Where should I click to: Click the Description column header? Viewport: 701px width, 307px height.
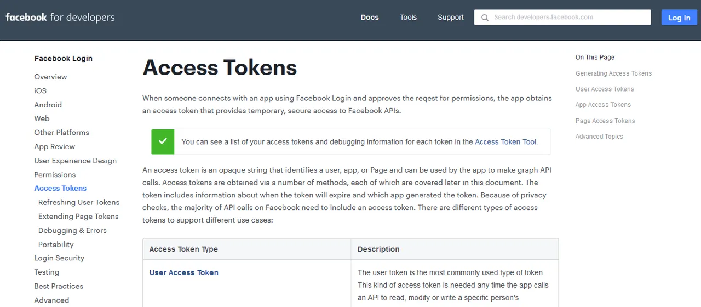click(378, 249)
